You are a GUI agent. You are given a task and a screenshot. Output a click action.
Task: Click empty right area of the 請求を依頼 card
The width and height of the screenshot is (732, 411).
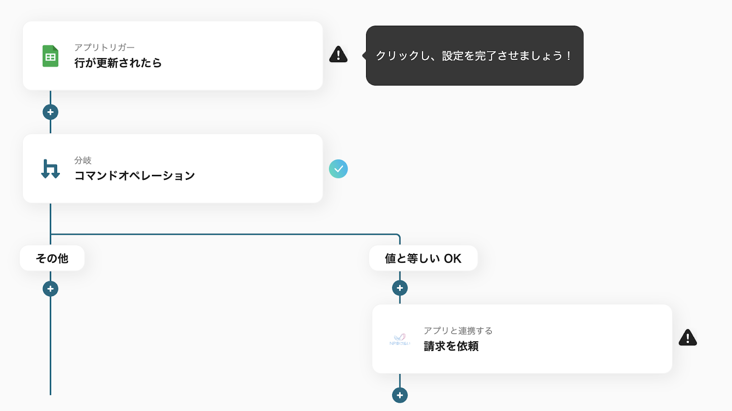pos(595,339)
